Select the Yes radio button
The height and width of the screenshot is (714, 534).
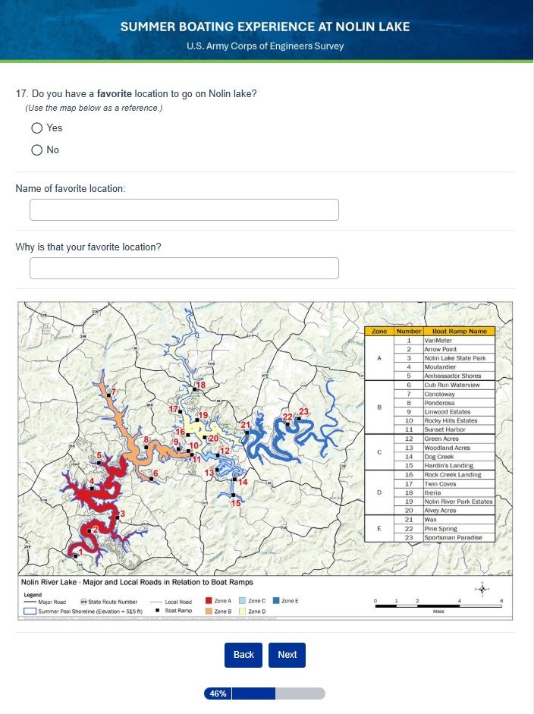pos(37,127)
